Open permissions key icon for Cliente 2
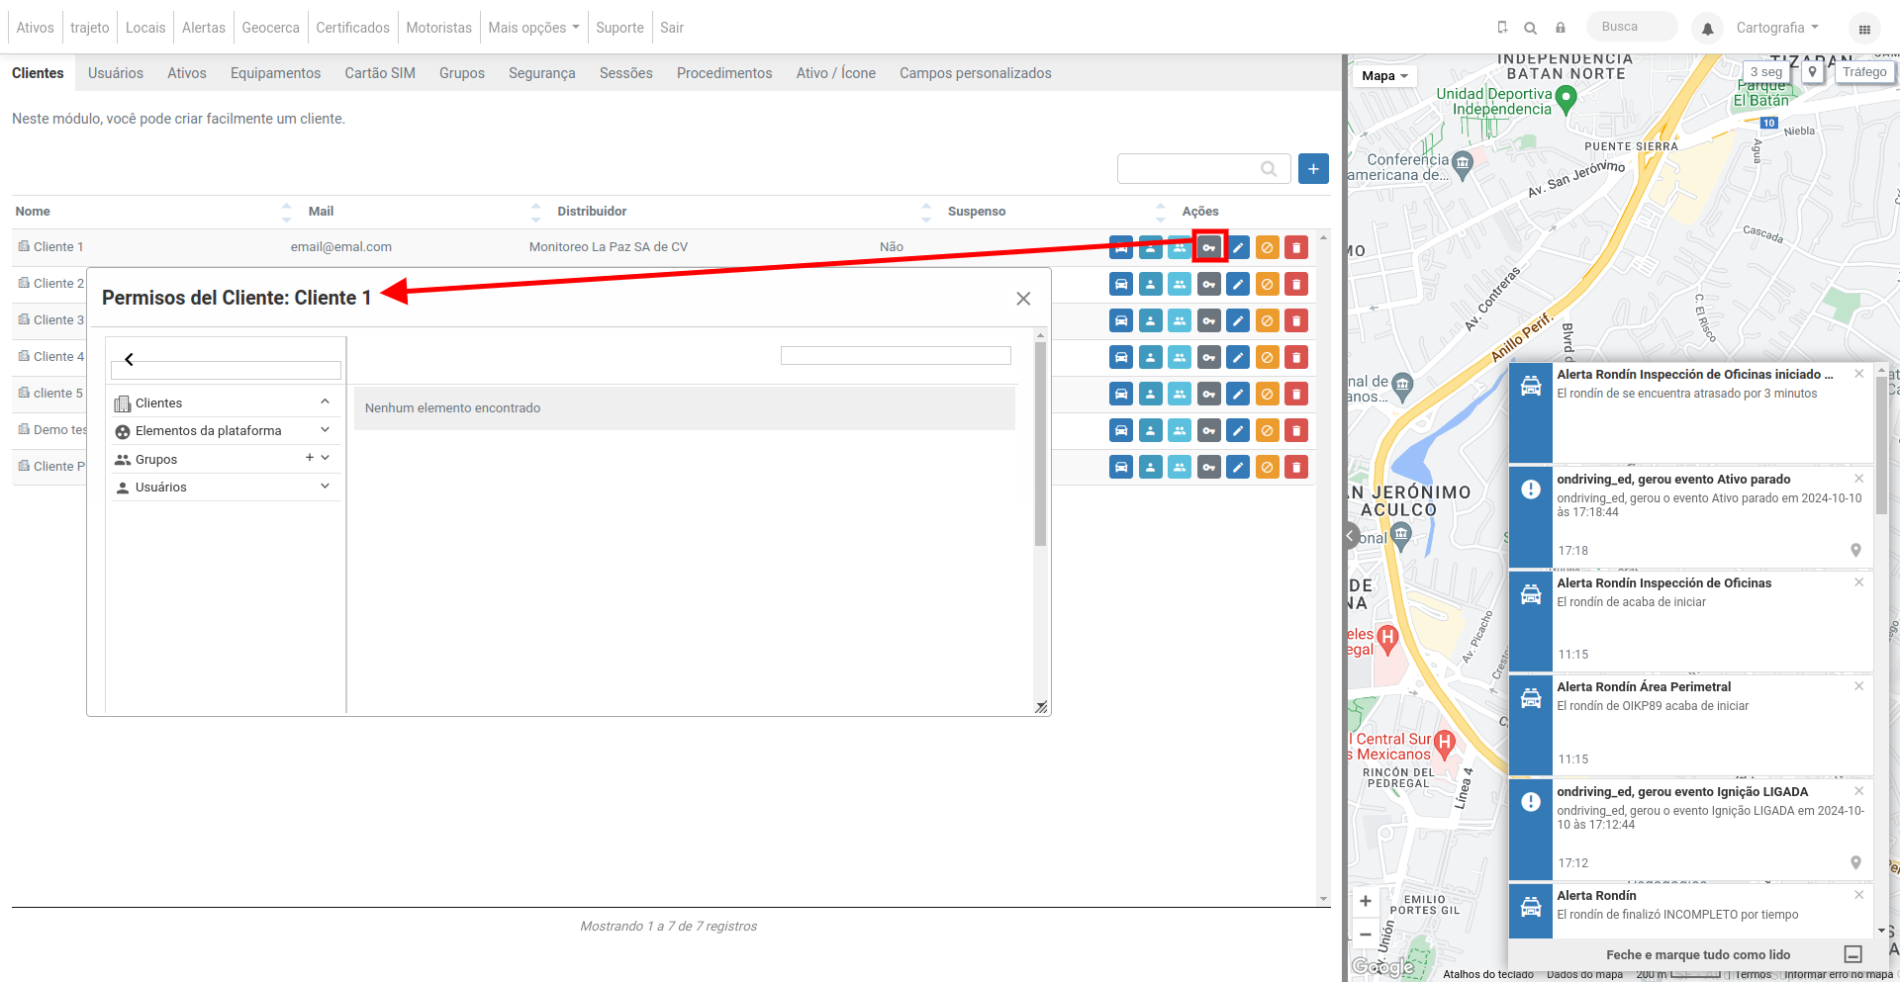The height and width of the screenshot is (982, 1900). coord(1208,285)
